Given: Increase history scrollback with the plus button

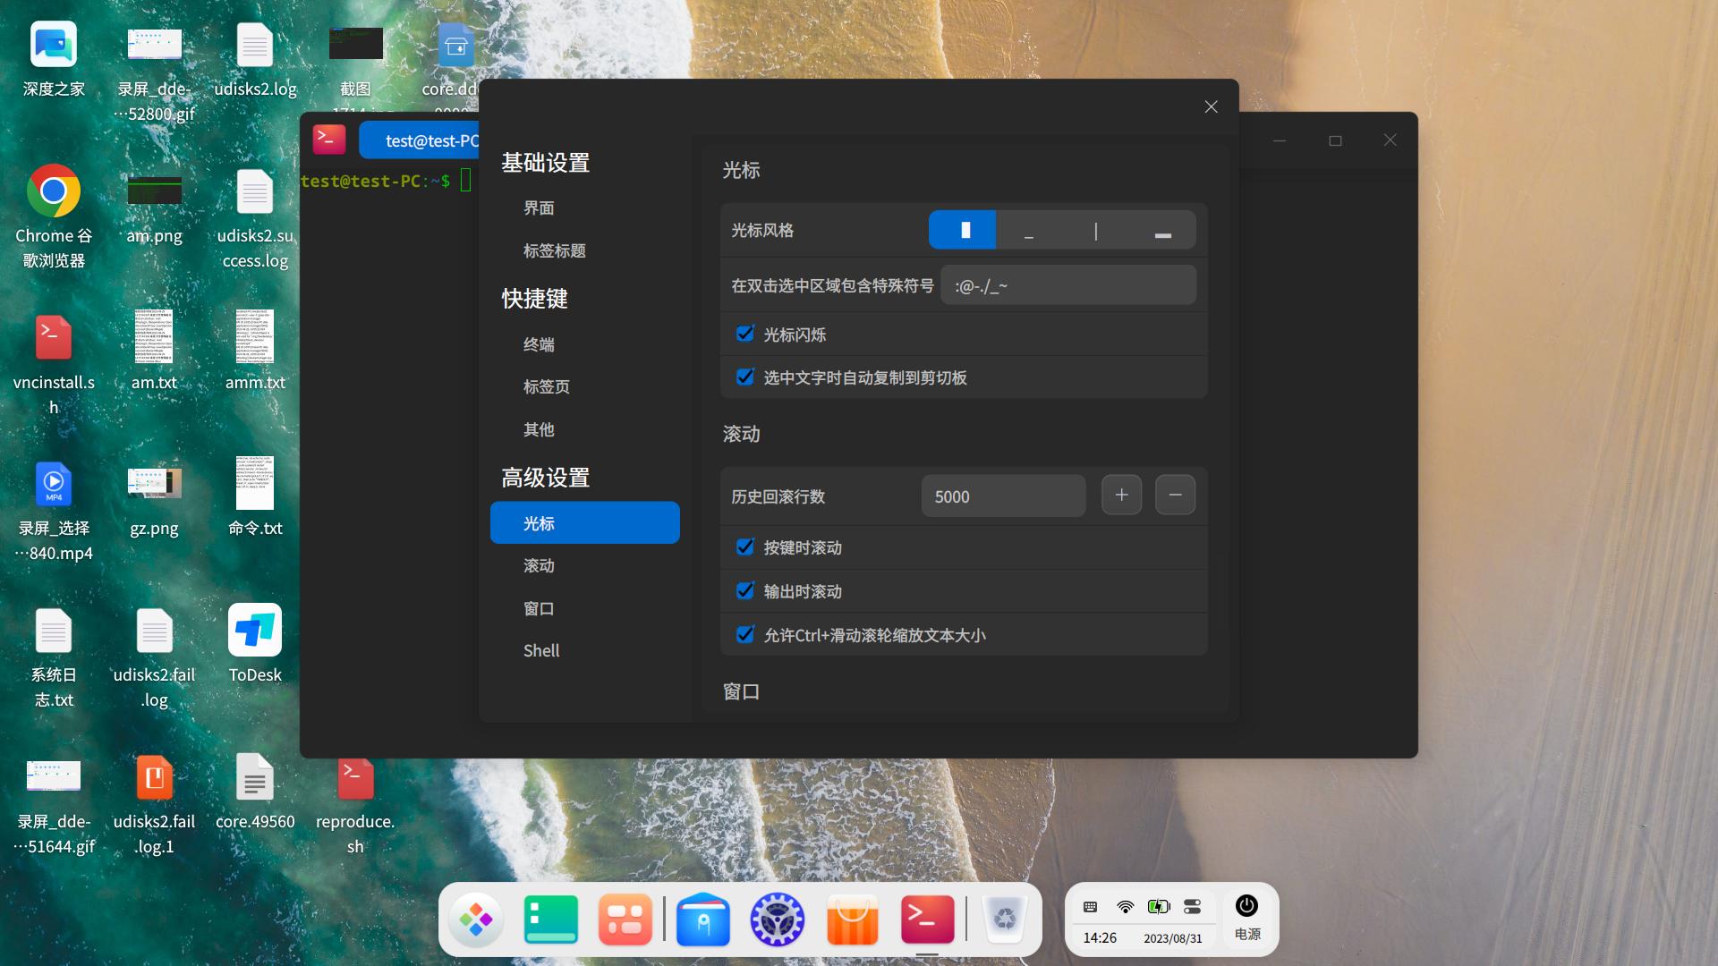Looking at the screenshot, I should (1121, 494).
